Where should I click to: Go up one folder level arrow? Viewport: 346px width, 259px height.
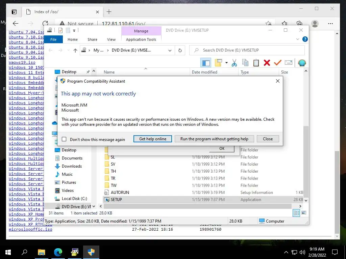pyautogui.click(x=75, y=51)
